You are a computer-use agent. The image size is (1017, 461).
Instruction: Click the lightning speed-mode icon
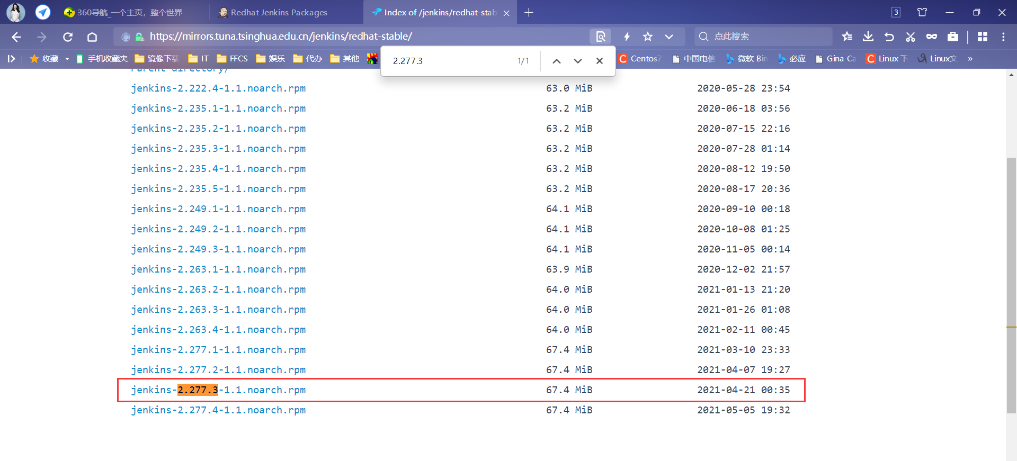[627, 37]
